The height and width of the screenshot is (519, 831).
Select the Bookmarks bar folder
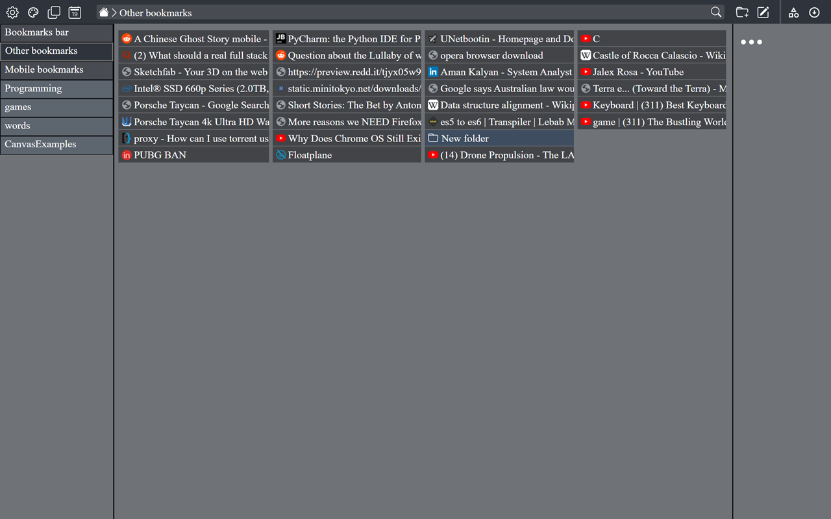pos(56,32)
